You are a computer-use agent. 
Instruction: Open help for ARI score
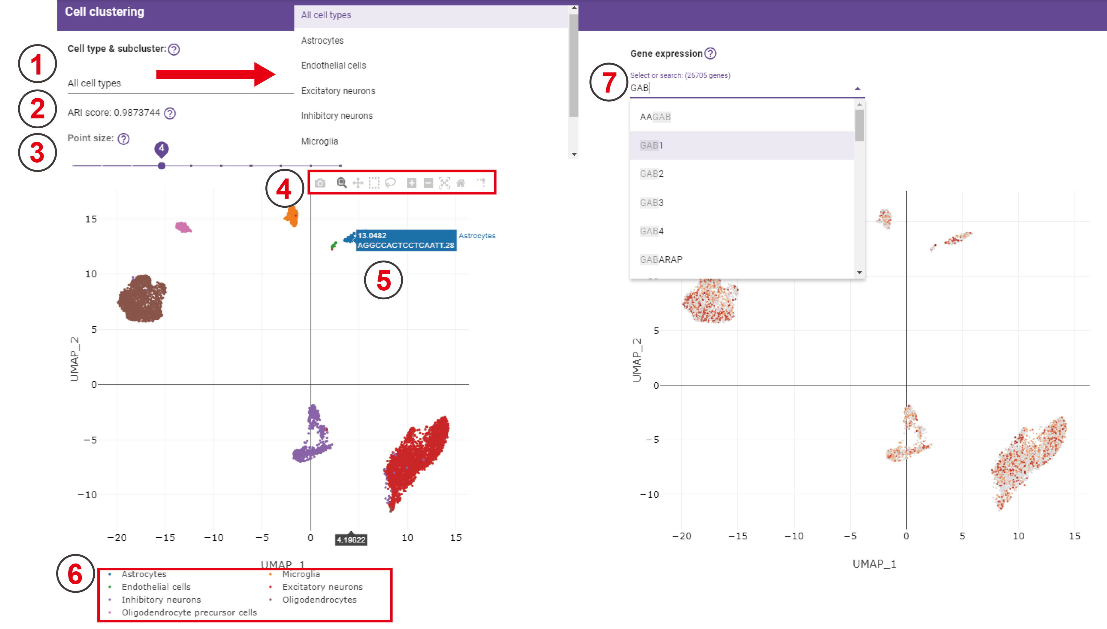click(170, 113)
